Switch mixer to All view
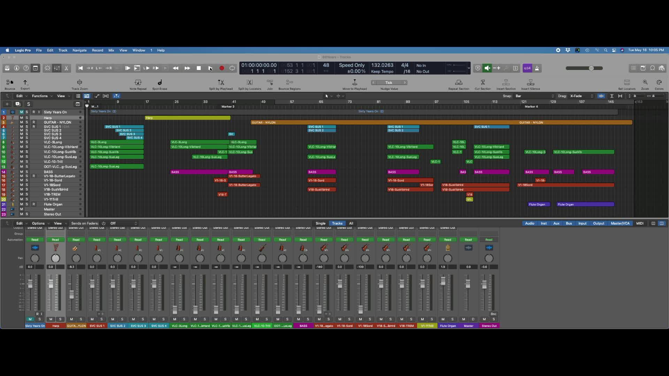The width and height of the screenshot is (669, 376). tap(351, 224)
